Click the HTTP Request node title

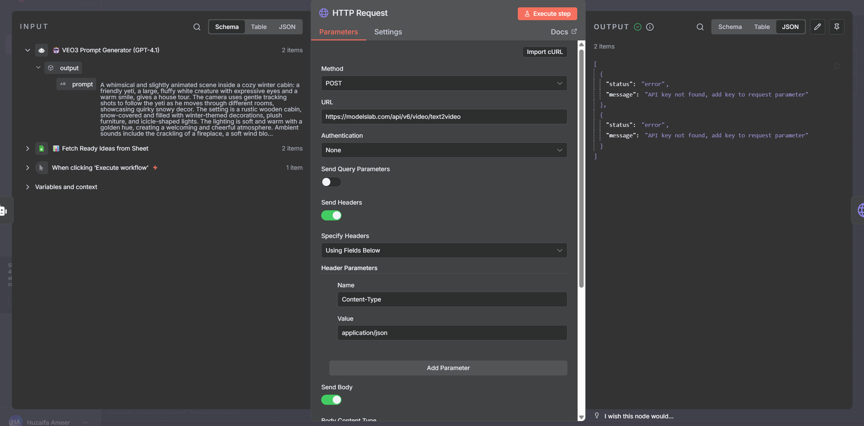click(x=360, y=13)
